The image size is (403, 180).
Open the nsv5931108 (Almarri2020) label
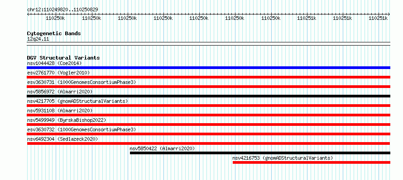click(60, 111)
